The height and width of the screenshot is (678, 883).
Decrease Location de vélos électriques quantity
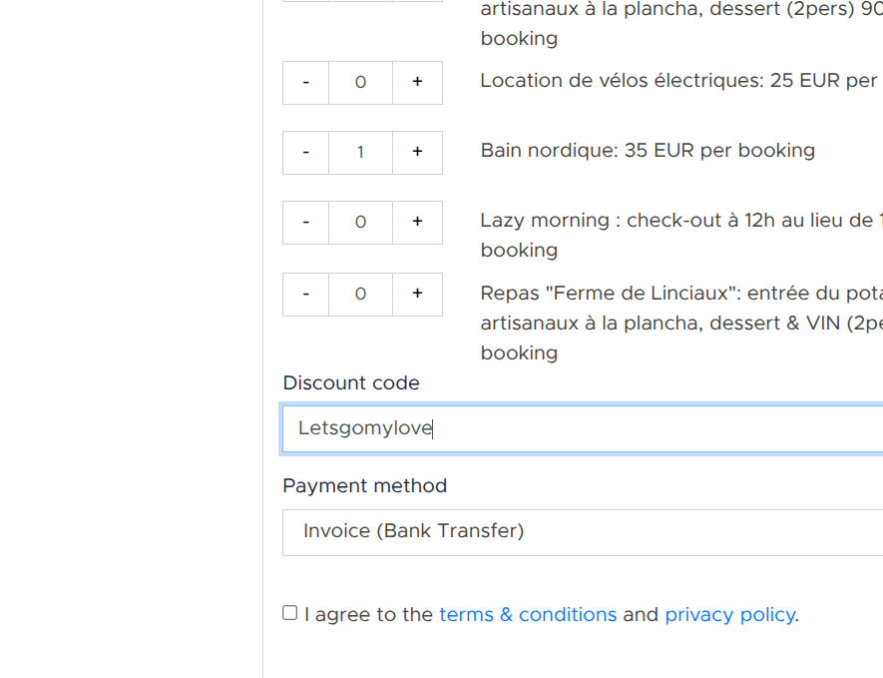pos(305,82)
